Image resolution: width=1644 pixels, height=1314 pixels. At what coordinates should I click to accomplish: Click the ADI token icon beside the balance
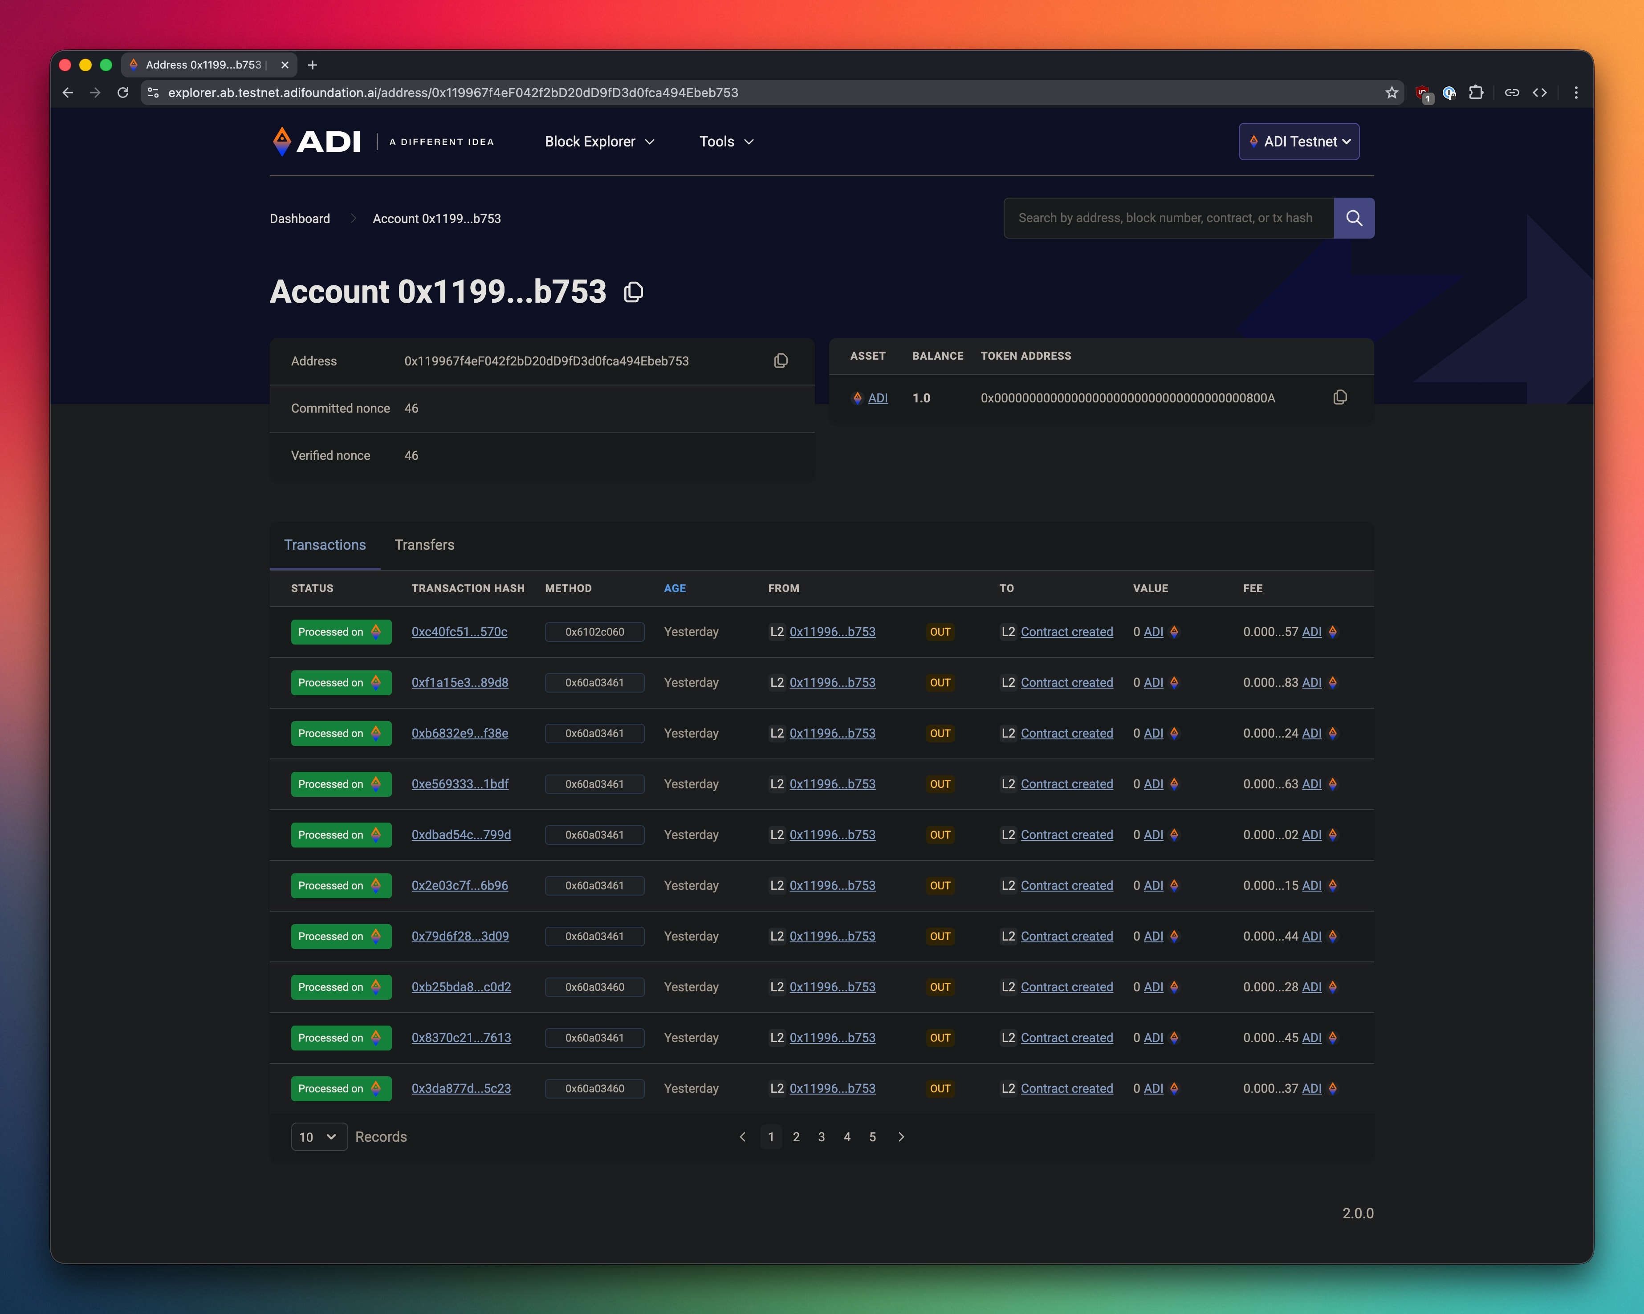coord(857,397)
